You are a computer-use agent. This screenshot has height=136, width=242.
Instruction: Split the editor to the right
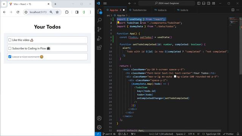tap(233, 10)
